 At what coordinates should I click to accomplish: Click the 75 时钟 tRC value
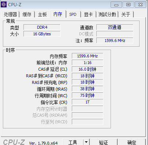[88, 95]
